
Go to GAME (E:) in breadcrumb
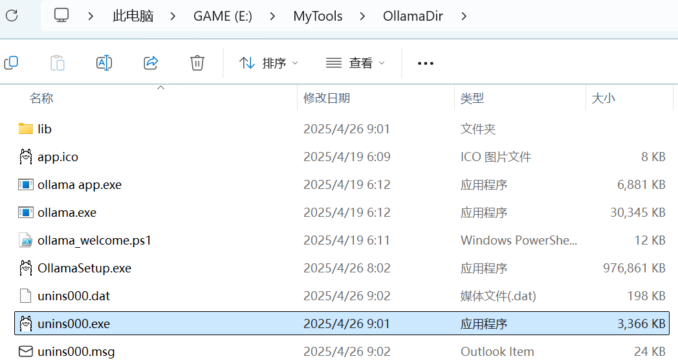pos(223,16)
